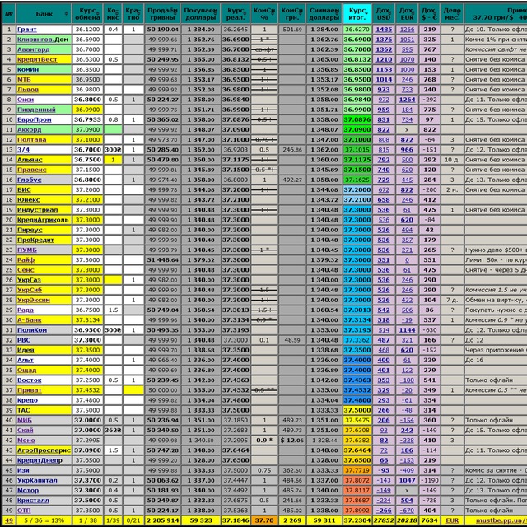Open the Грант bank link

[x=27, y=30]
